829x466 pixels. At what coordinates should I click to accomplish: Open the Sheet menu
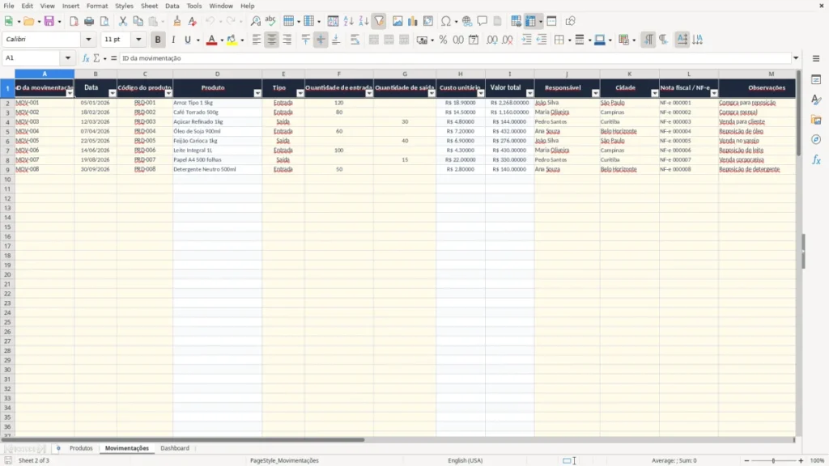coord(149,6)
